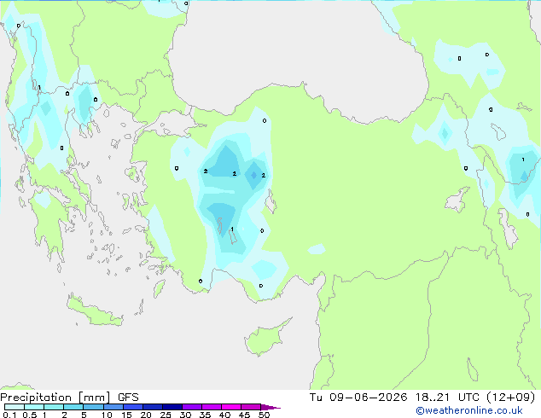Click the '25' legend scale label

[x=166, y=415]
